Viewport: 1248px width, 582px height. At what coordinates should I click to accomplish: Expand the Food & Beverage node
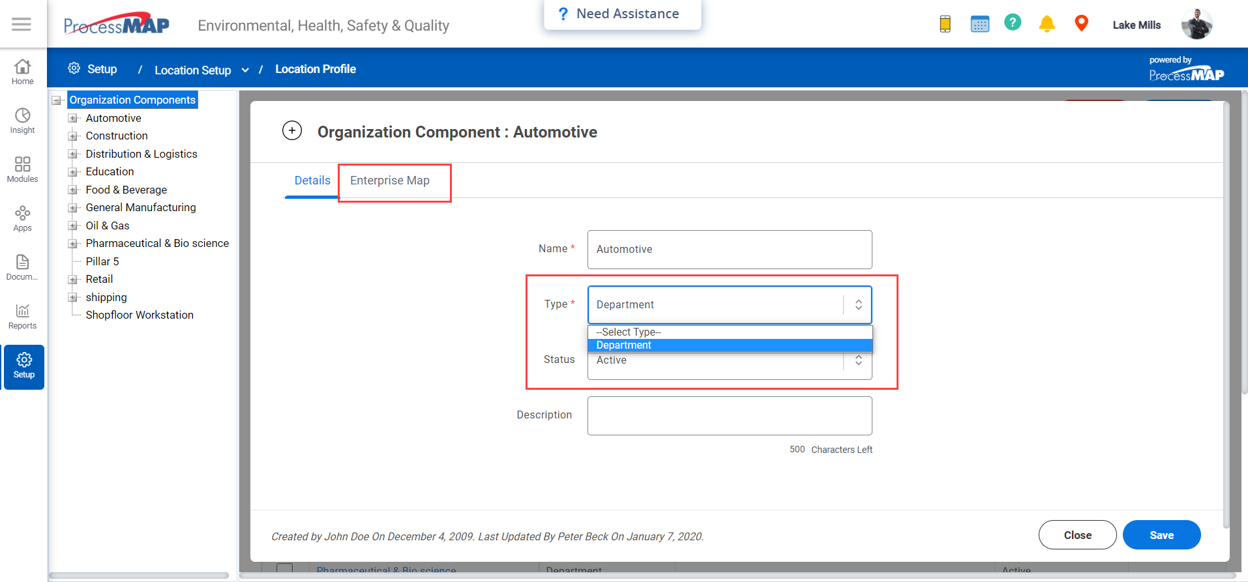(73, 190)
